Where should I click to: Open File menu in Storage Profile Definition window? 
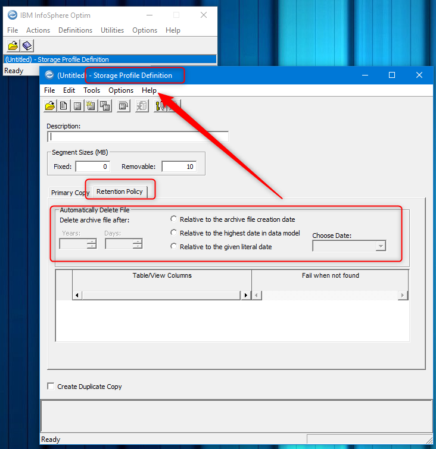coord(49,90)
